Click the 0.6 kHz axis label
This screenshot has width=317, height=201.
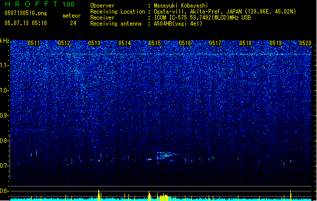tap(4, 191)
